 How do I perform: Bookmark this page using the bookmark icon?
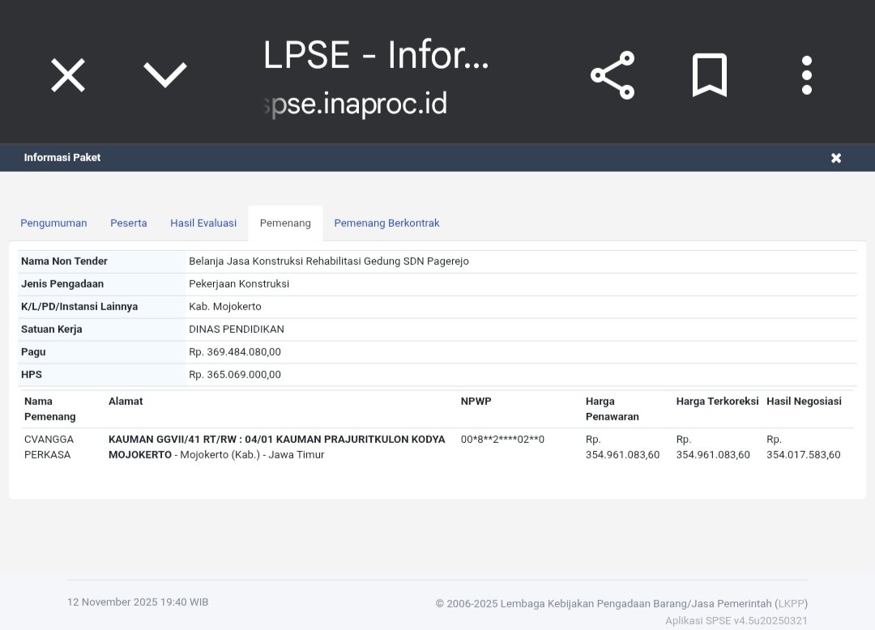tap(709, 74)
